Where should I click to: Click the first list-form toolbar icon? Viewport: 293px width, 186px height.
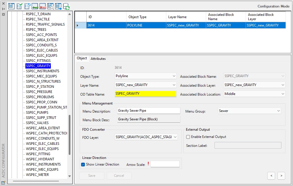(11, 6)
